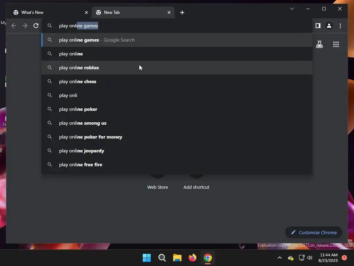Screen dimensions: 354x266
Task: Choose 'play online games - Google Search' suggestion
Action: click(x=177, y=40)
